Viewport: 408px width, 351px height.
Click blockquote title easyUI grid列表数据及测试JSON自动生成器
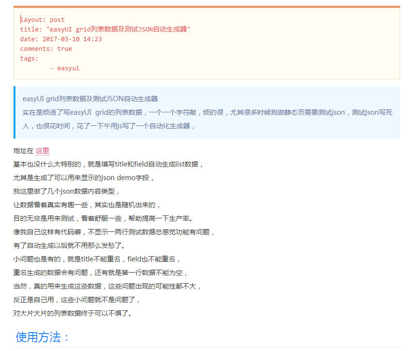click(x=90, y=99)
